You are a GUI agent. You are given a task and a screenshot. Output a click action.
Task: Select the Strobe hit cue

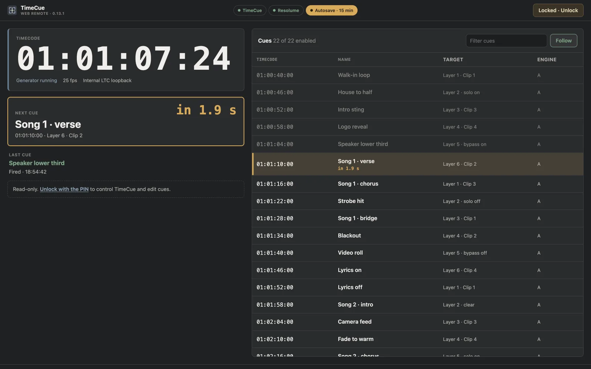(x=417, y=201)
